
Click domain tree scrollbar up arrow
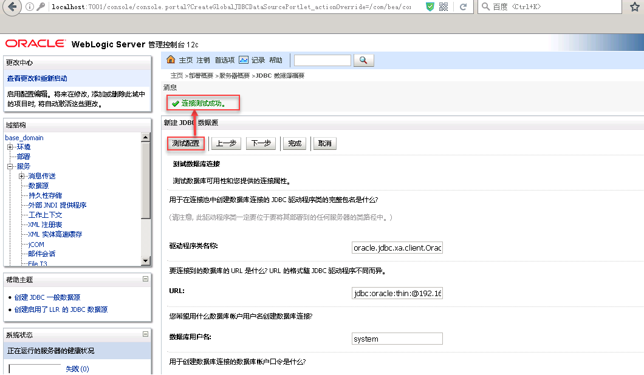(145, 138)
